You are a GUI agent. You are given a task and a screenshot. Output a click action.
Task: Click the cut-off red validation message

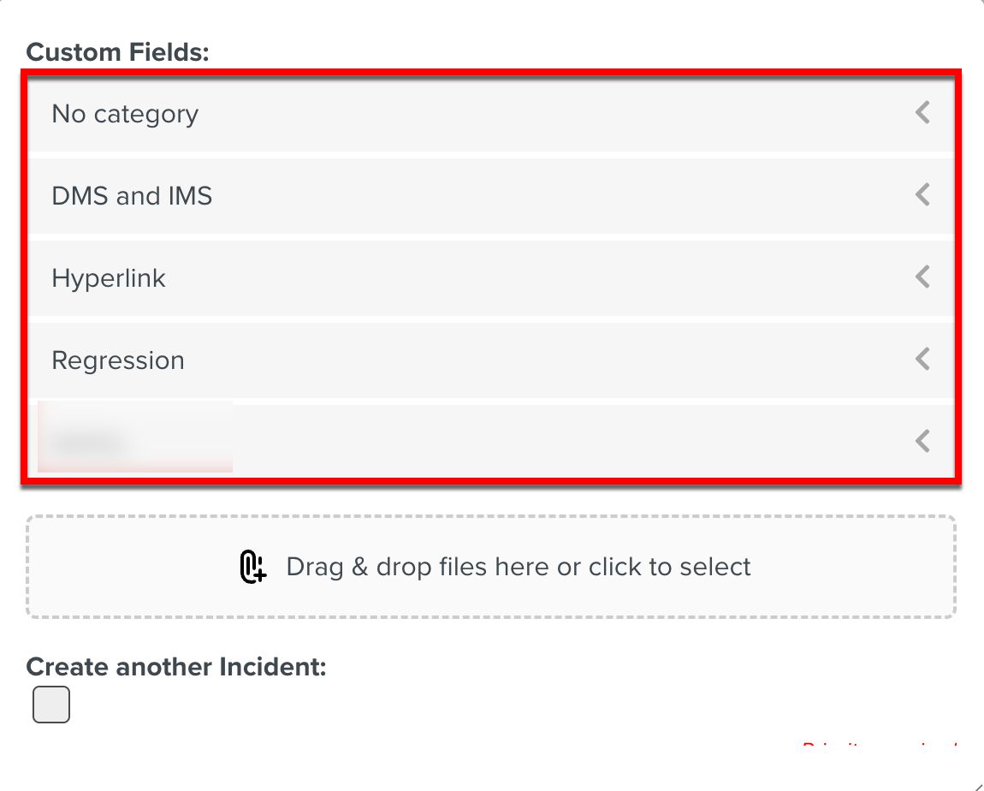click(x=879, y=746)
